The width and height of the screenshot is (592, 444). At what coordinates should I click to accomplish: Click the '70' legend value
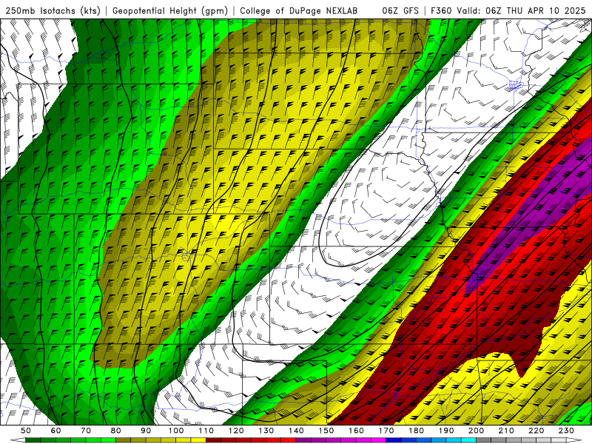pyautogui.click(x=86, y=431)
